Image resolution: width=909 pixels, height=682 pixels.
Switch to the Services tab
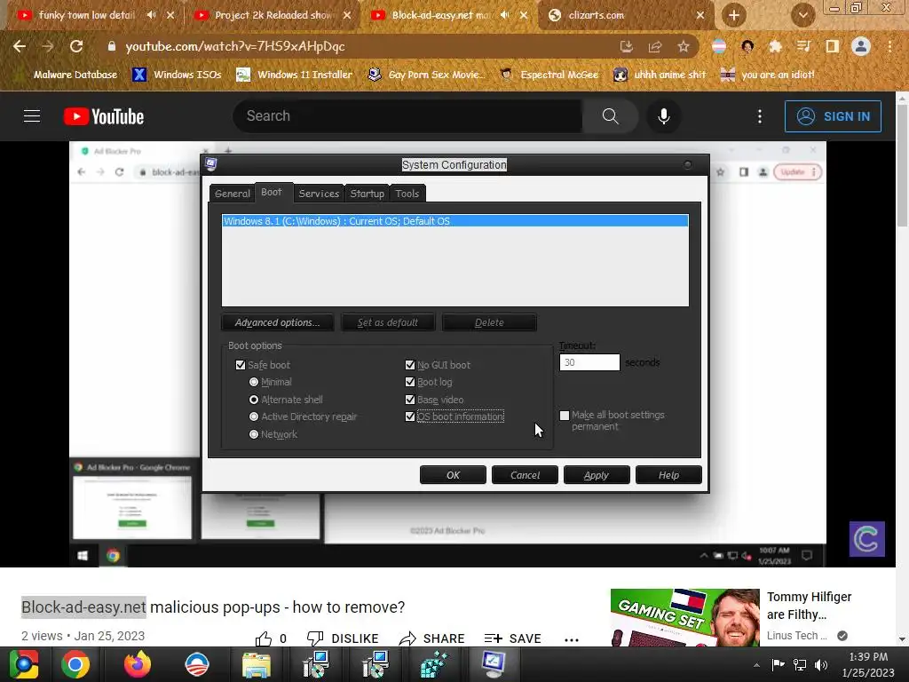tap(319, 194)
